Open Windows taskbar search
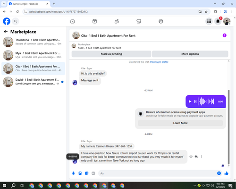Screen dimensions: 236x189 point(13,185)
